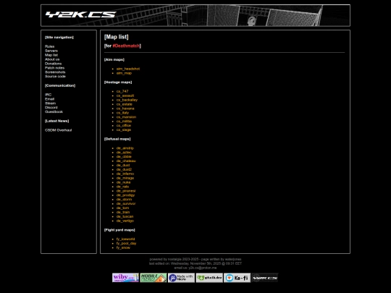The image size is (391, 293).
Task: Select the de_vertigo map
Action: click(x=125, y=221)
